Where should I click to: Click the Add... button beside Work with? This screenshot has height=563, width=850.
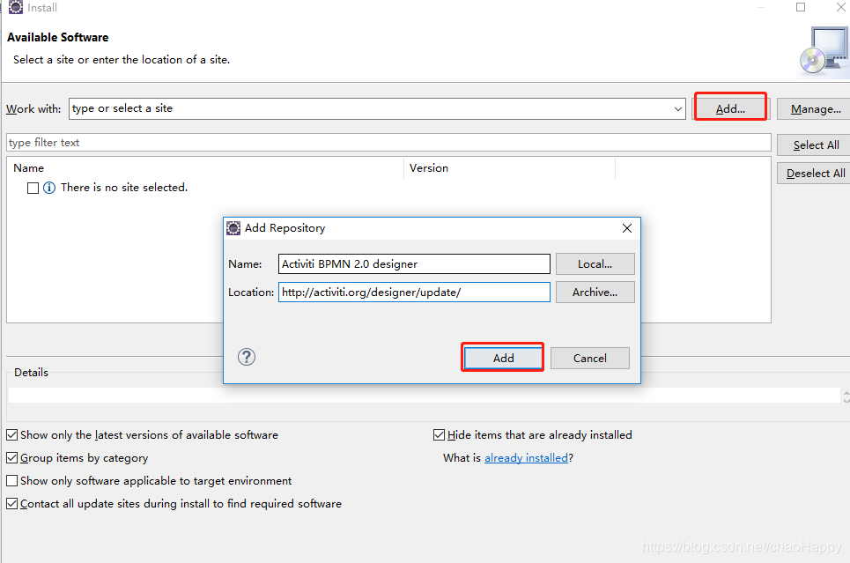click(x=730, y=108)
